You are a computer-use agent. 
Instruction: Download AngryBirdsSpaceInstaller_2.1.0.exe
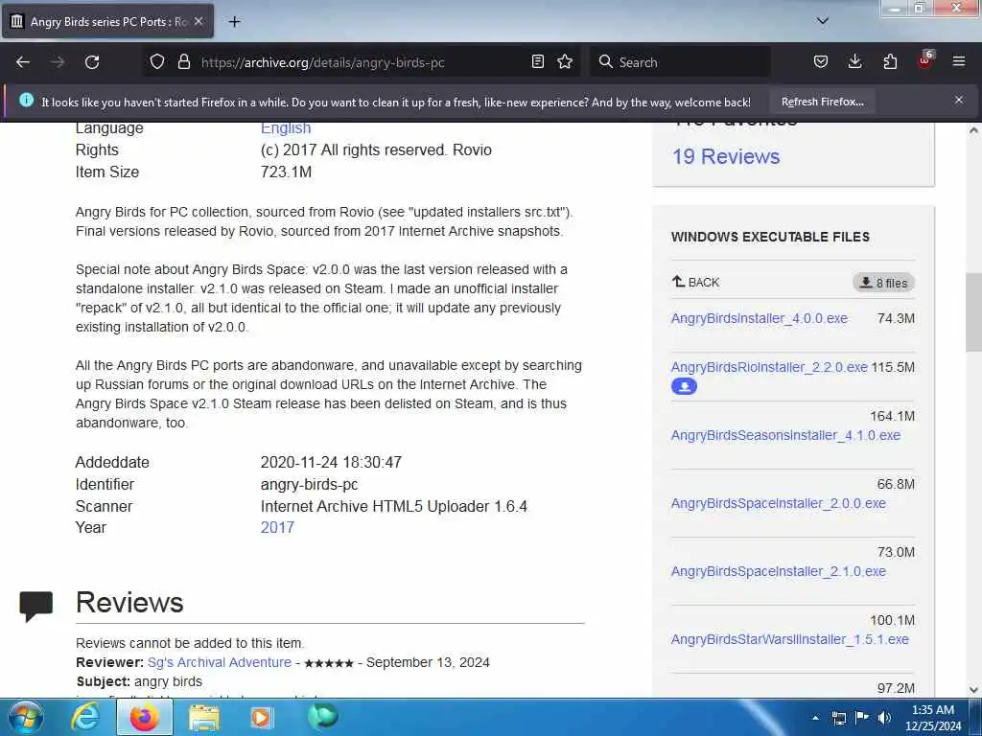click(779, 571)
